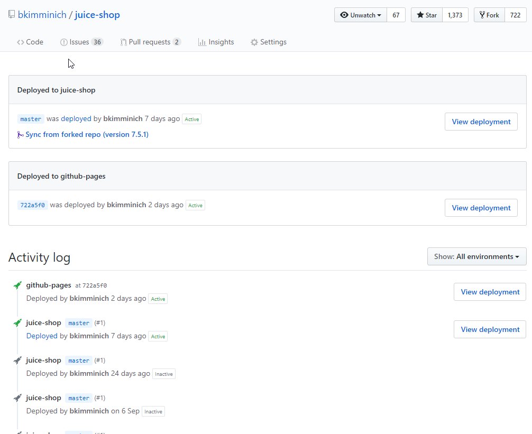
Task: View deployment for the juice-shop environment card
Action: coord(481,122)
